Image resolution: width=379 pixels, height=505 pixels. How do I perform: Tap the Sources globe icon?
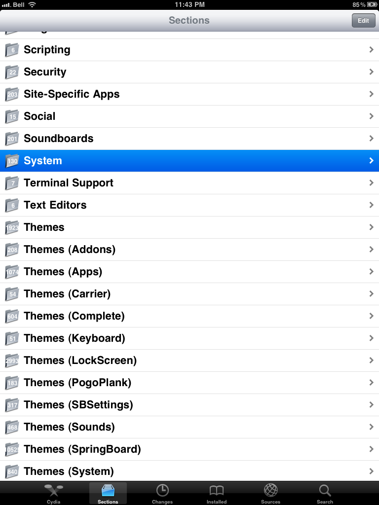coord(270,491)
